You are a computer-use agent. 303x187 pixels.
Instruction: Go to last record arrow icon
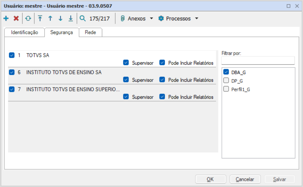click(71, 18)
